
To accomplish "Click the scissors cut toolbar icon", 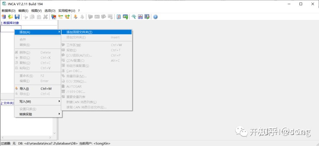I will (25, 17).
